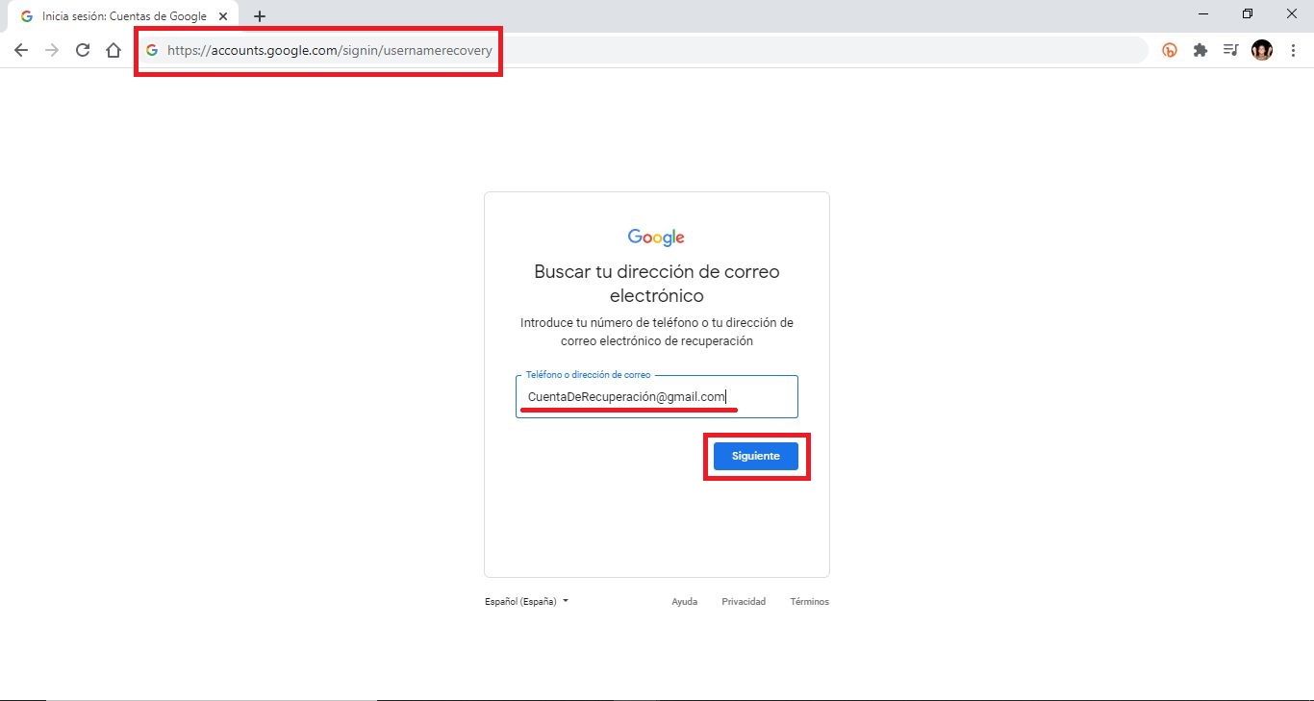The image size is (1314, 701).
Task: Open the orange extension icon in toolbar
Action: (x=1170, y=50)
